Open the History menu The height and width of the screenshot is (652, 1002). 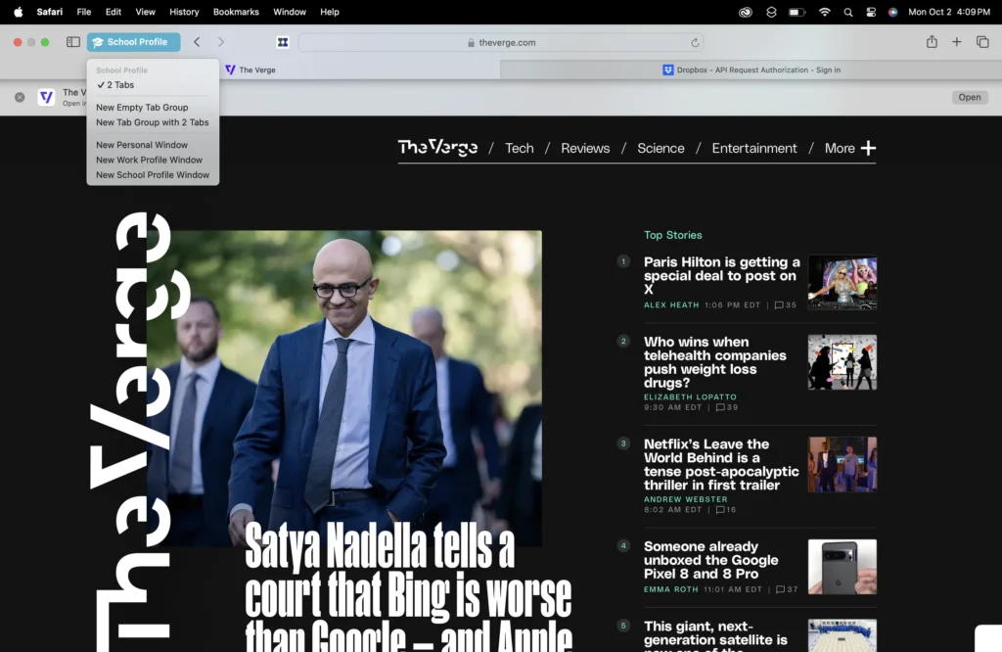coord(184,12)
